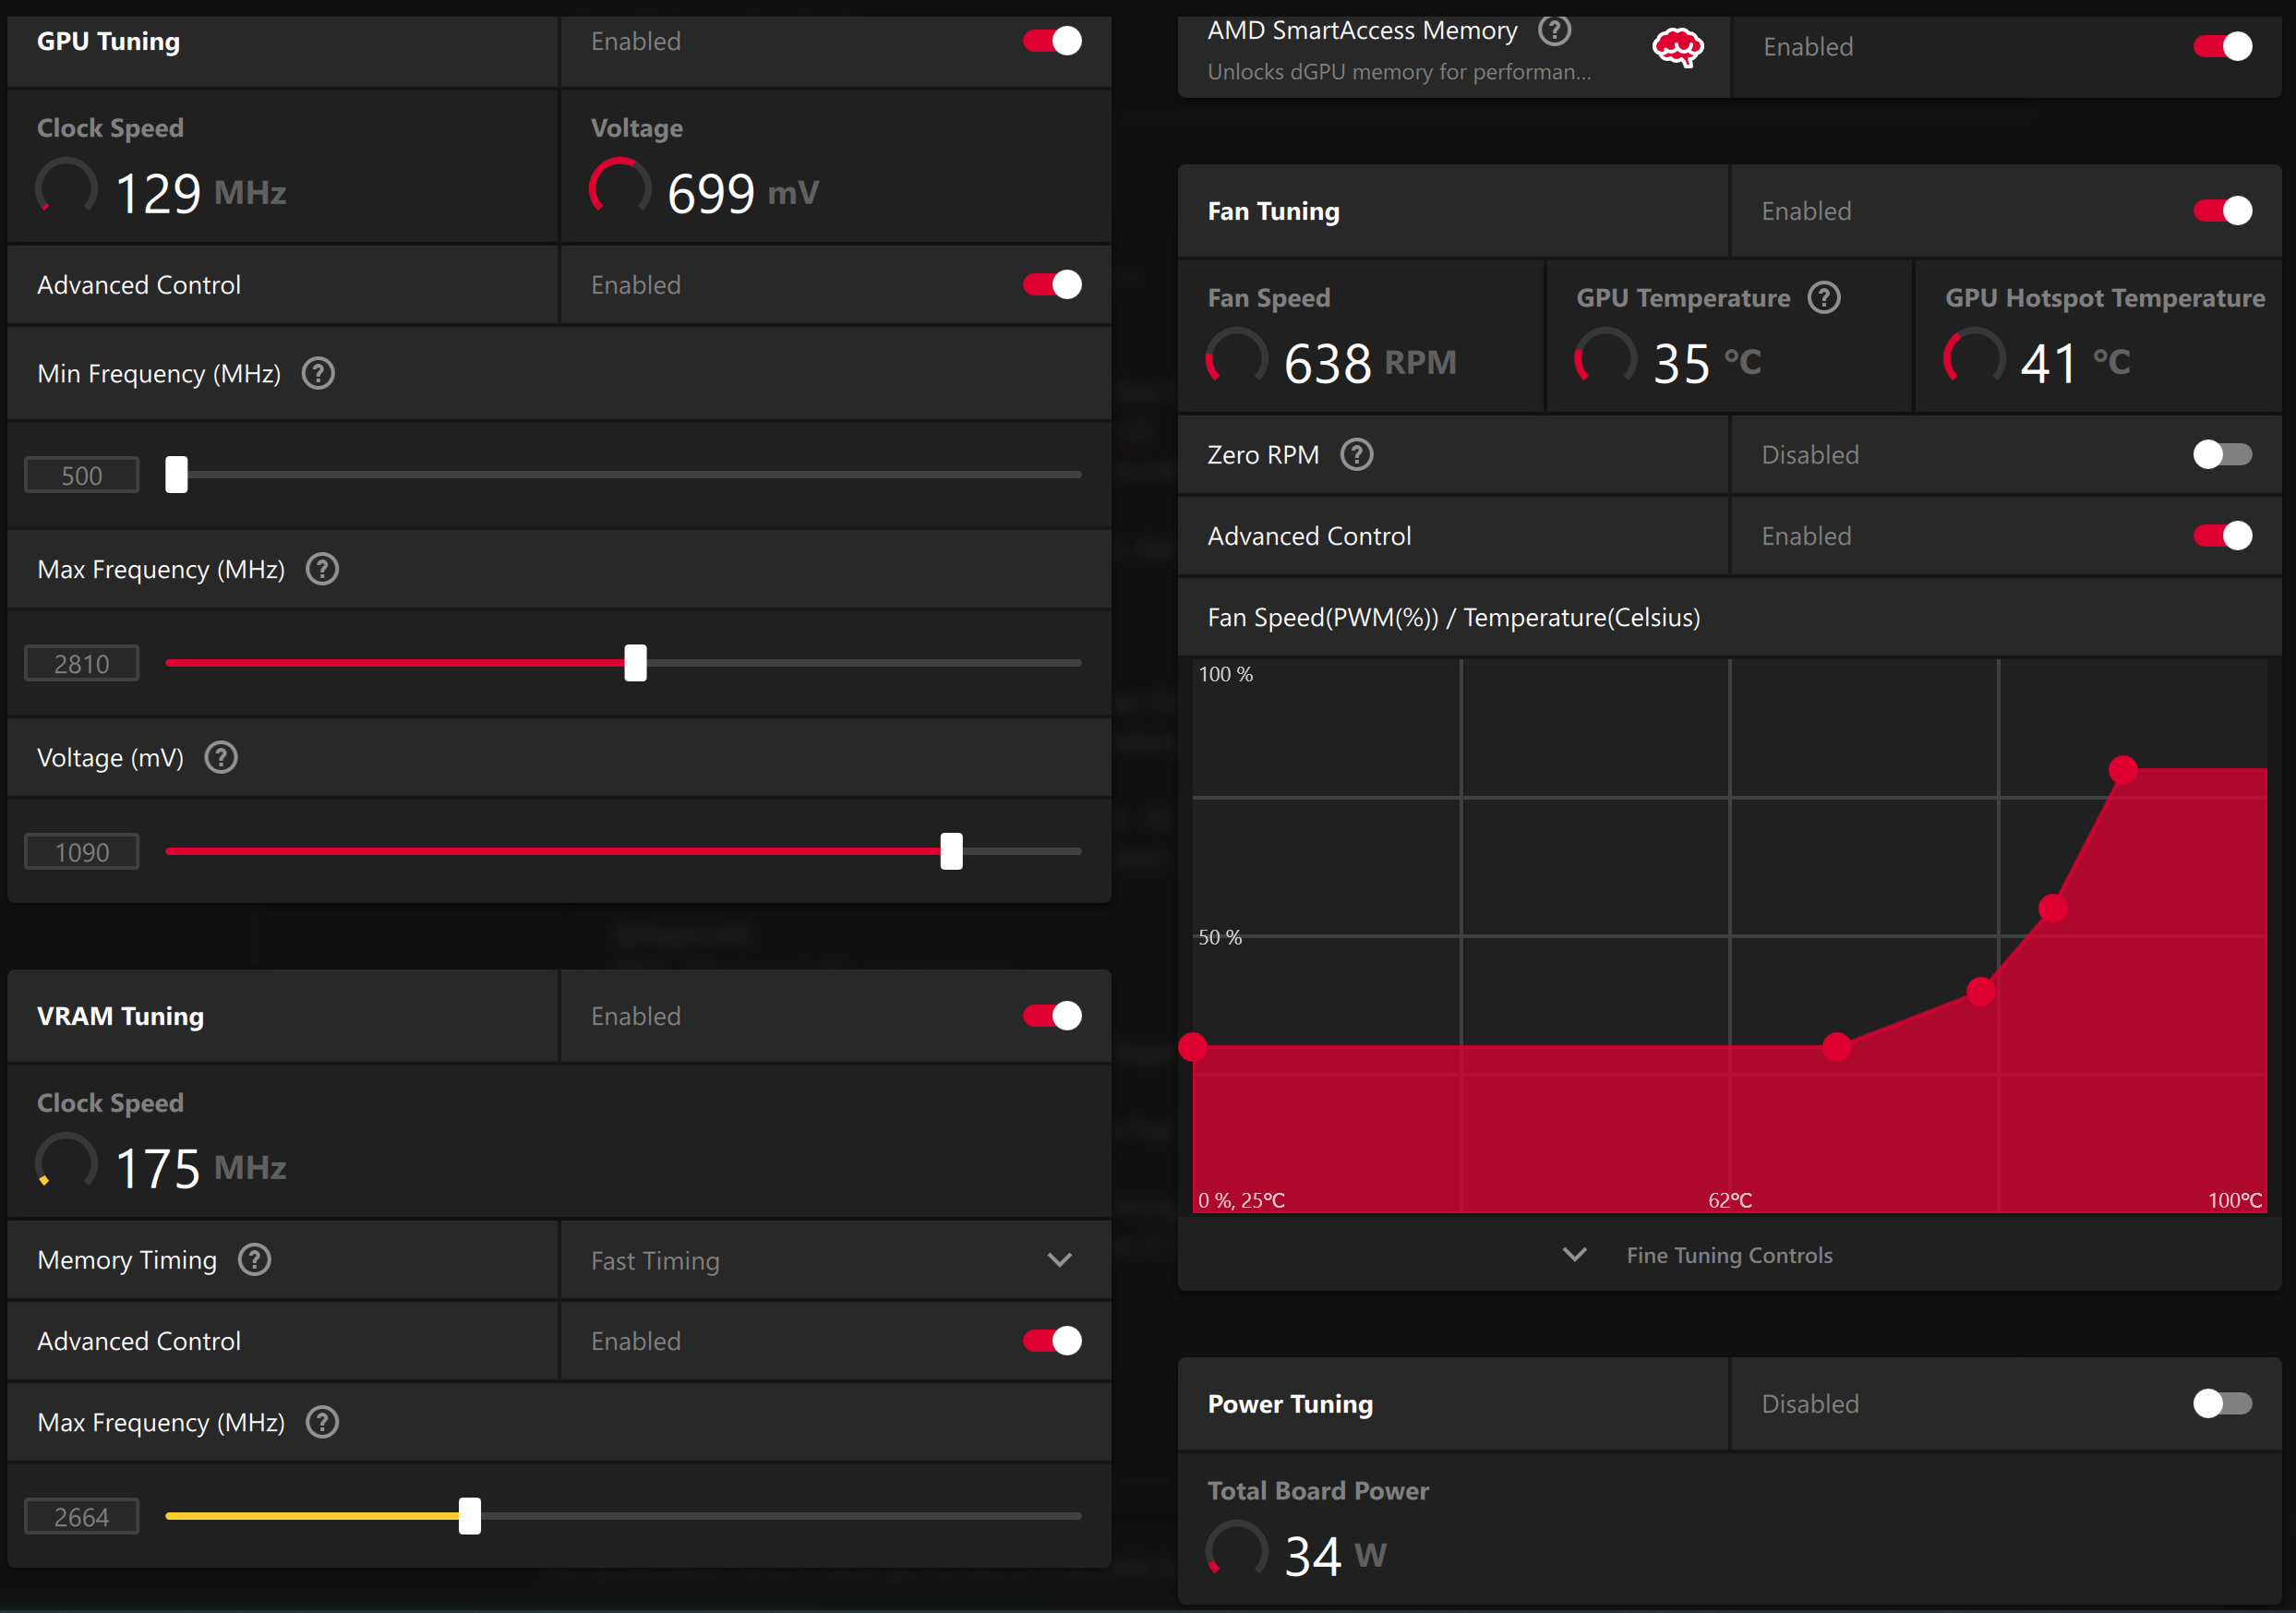Screen dimensions: 2296x1613
Task: Enable the Power Tuning toggle
Action: coord(2222,1404)
